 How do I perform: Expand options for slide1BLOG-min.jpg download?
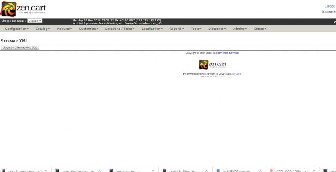[260, 171]
